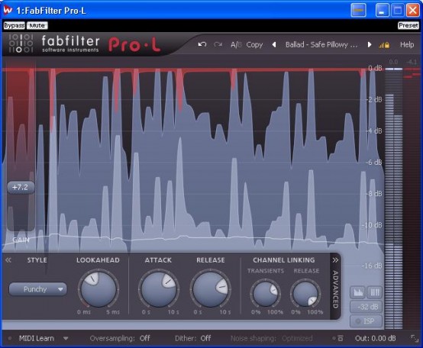Click the Wavelab icon in the title bar

(x=8, y=10)
